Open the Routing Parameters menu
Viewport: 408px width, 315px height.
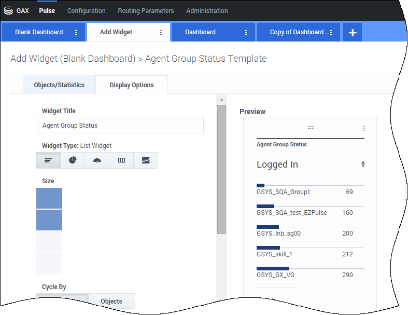[x=146, y=10]
